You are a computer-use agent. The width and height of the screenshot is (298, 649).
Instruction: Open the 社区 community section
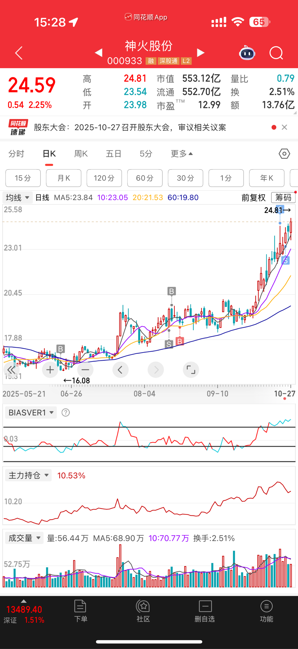pyautogui.click(x=143, y=611)
